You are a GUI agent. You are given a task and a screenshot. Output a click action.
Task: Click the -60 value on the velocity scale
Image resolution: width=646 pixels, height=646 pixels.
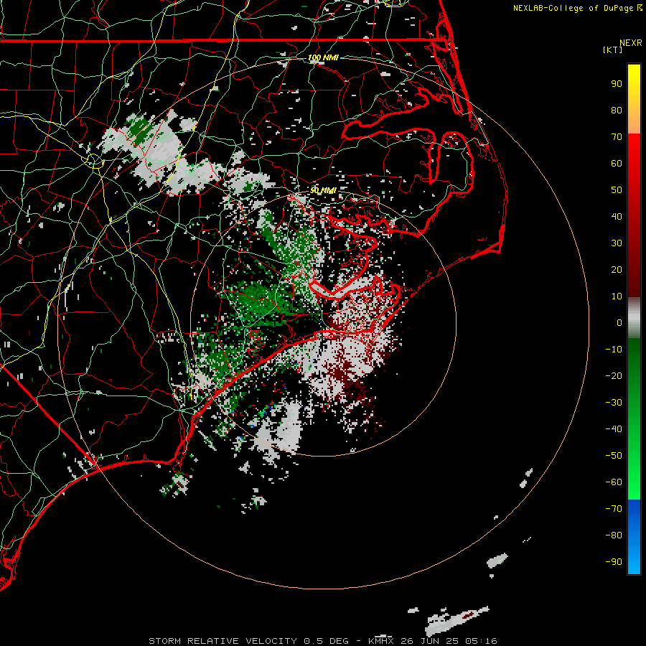tap(614, 482)
